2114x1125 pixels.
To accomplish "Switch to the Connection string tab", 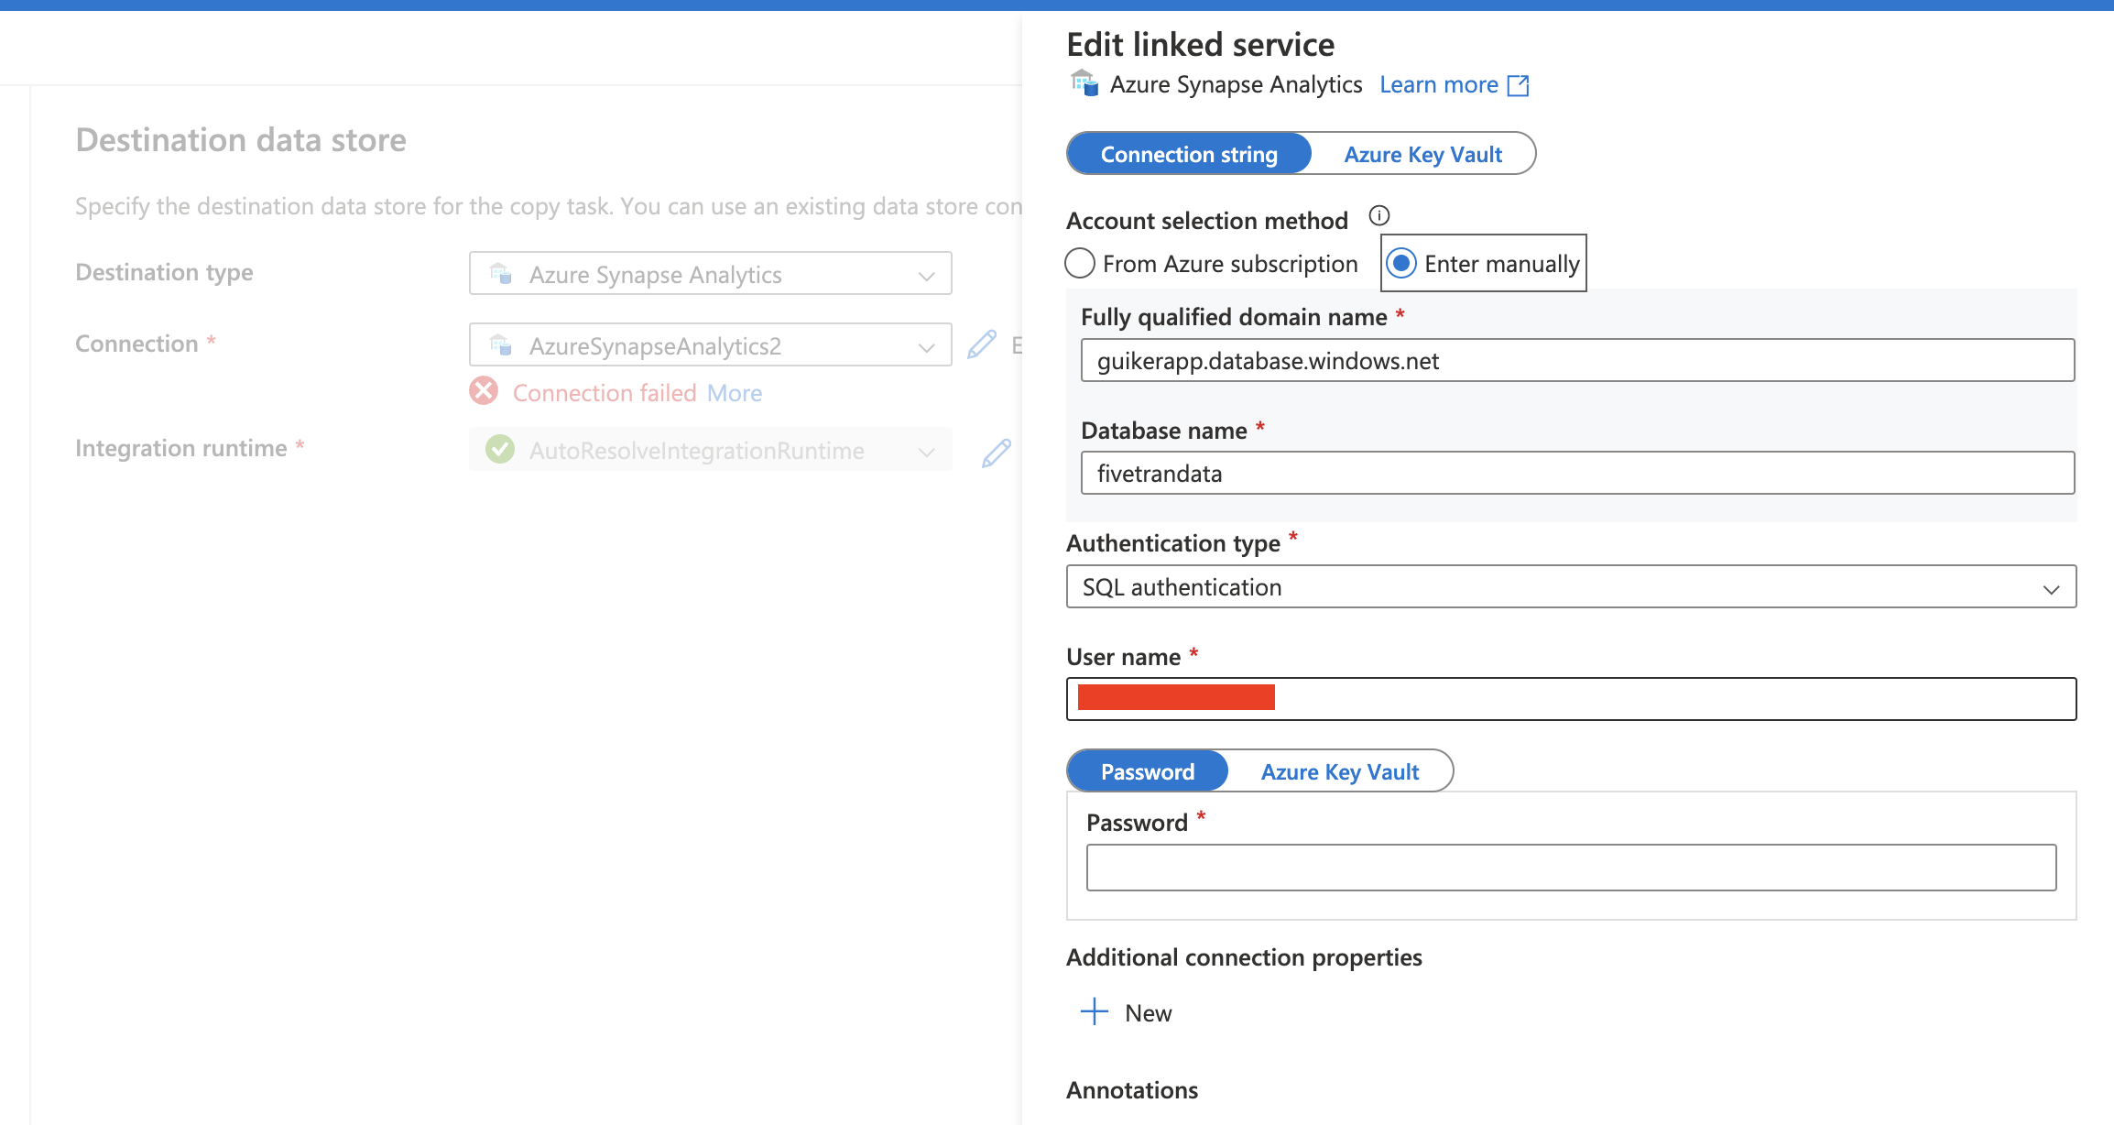I will pyautogui.click(x=1189, y=154).
